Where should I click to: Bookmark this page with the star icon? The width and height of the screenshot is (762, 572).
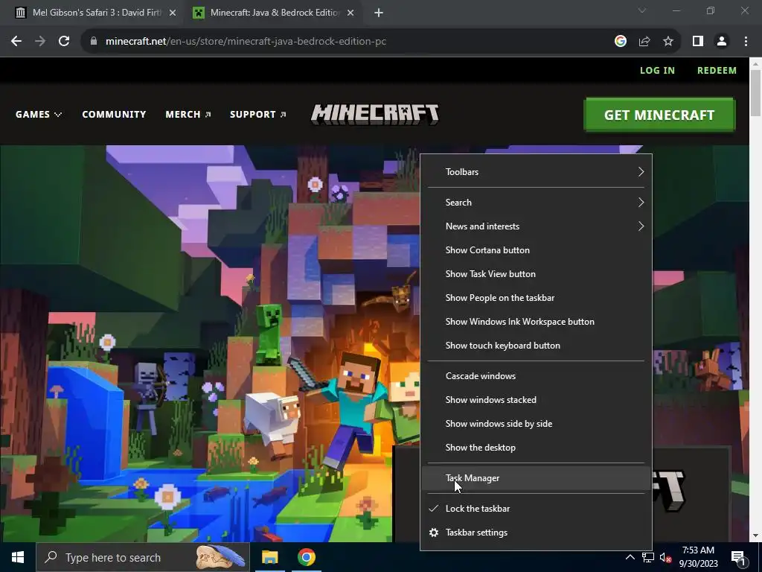pos(668,42)
